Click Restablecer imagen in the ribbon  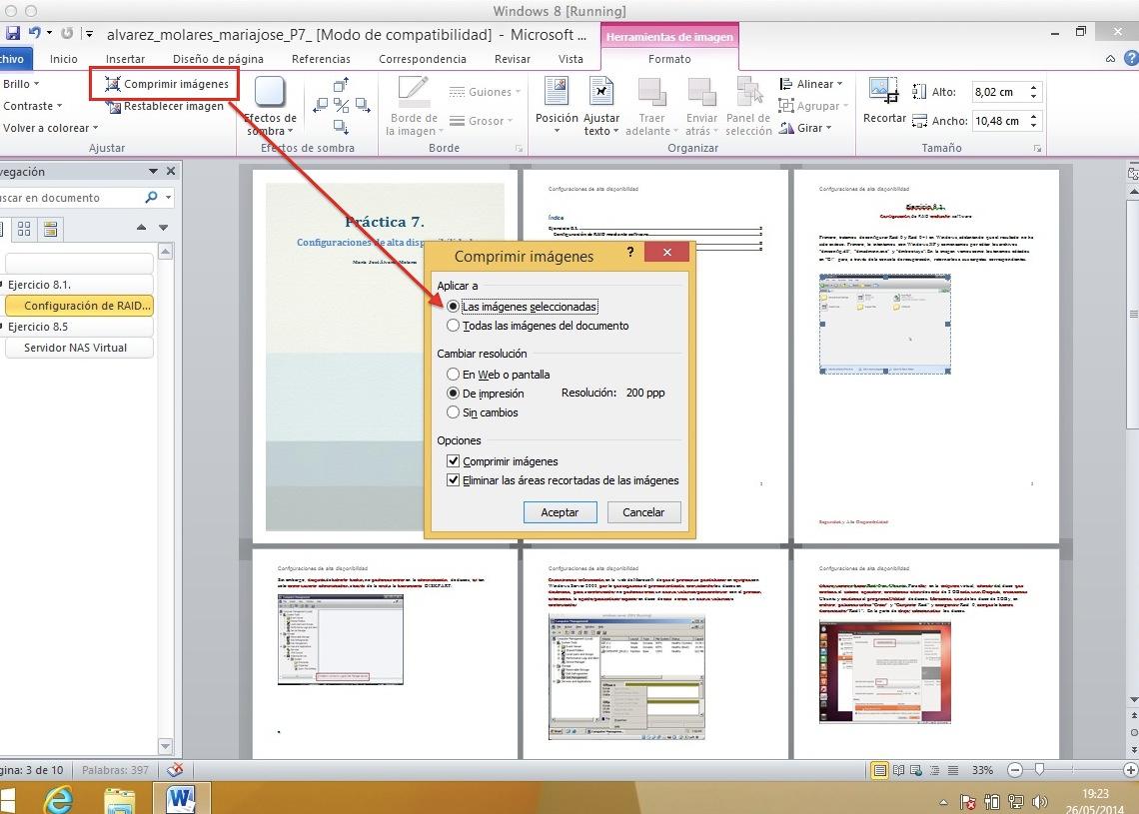point(164,106)
